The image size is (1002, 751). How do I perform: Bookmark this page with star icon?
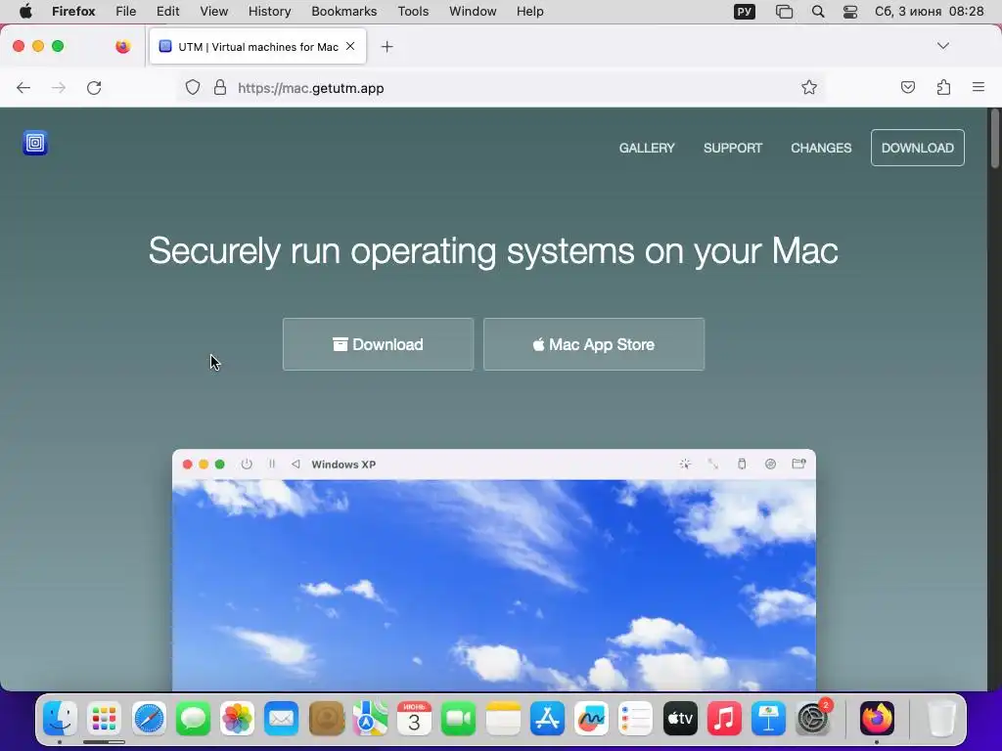click(x=809, y=87)
